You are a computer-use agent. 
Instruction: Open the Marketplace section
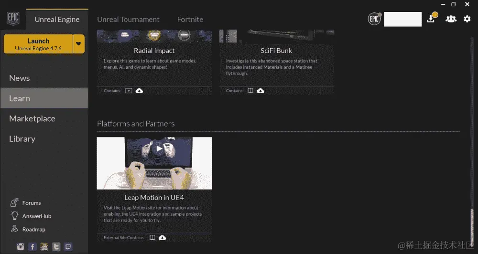(x=44, y=118)
